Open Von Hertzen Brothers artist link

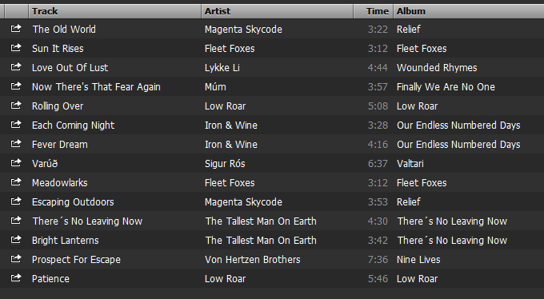[x=253, y=260]
